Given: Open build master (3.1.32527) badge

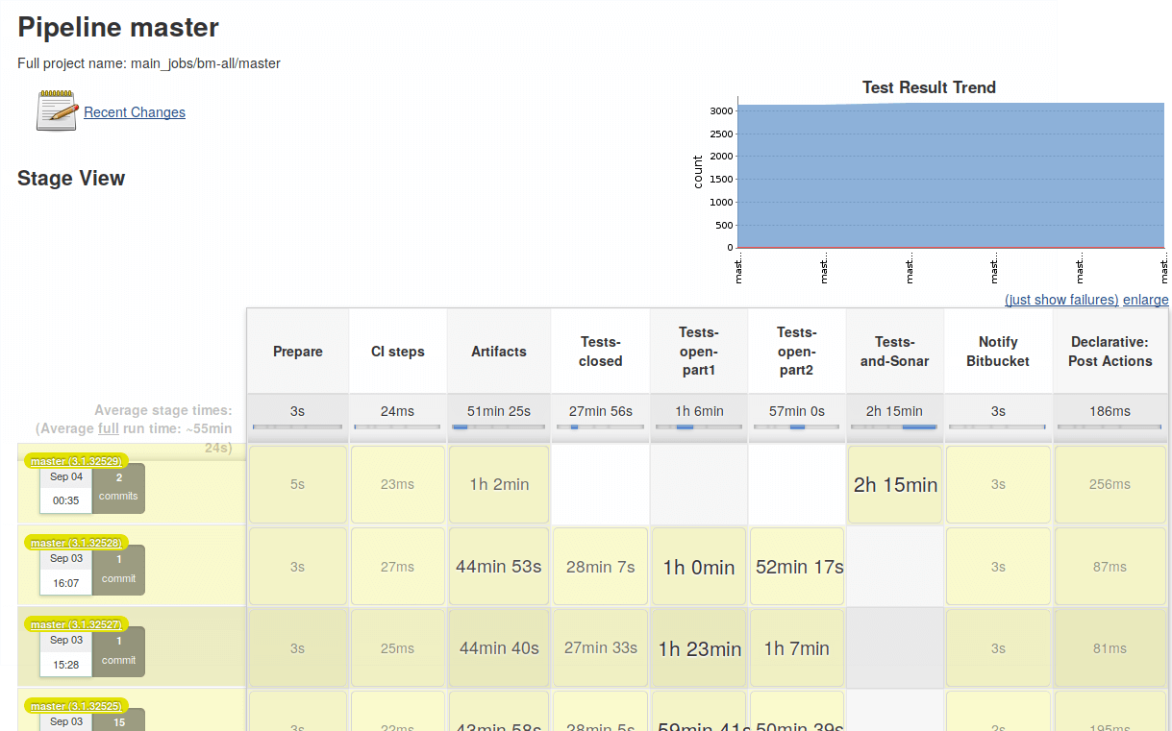Looking at the screenshot, I should point(76,624).
